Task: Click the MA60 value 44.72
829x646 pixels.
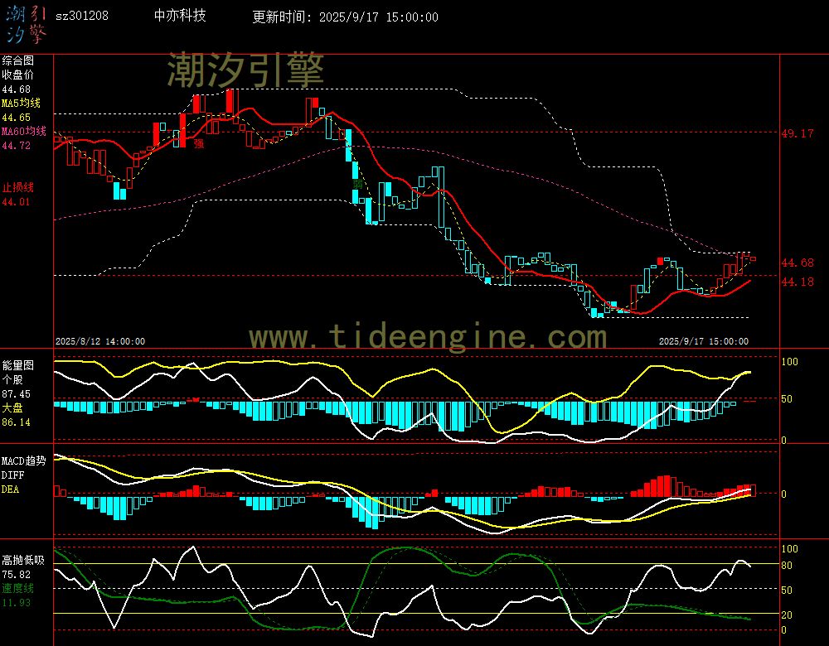Action: [x=17, y=145]
